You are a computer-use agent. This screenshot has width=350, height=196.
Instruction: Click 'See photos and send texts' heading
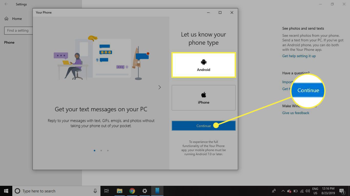(303, 28)
